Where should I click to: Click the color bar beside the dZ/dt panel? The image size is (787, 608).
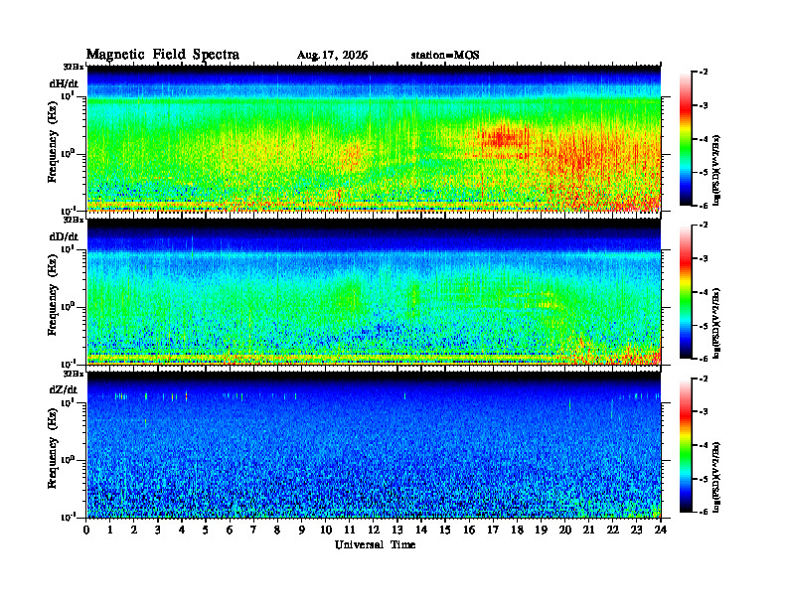point(686,445)
